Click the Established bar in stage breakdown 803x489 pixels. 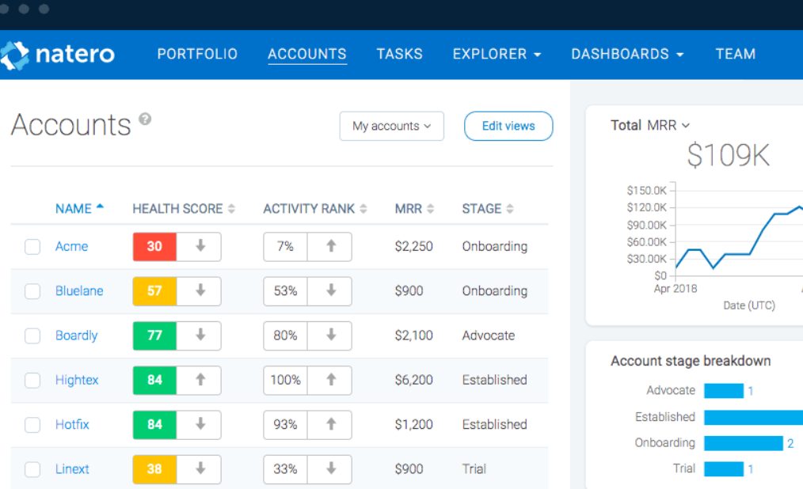point(753,417)
